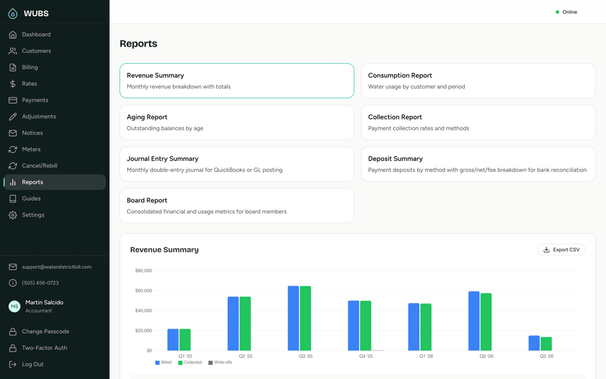Click the Revenue Summary chart title

(x=164, y=250)
